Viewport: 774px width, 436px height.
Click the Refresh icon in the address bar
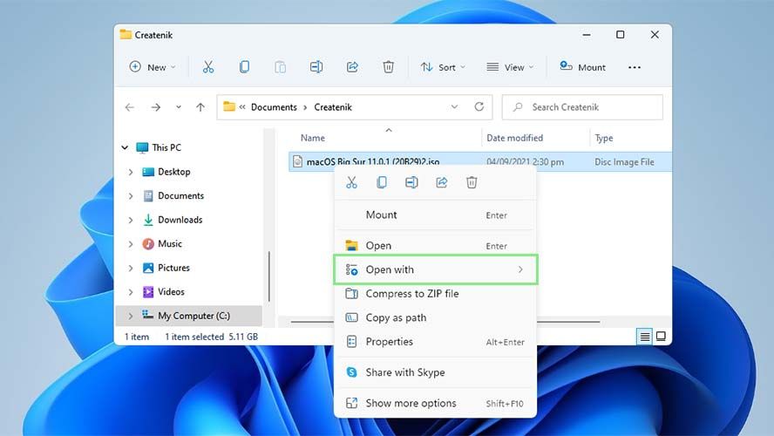479,106
